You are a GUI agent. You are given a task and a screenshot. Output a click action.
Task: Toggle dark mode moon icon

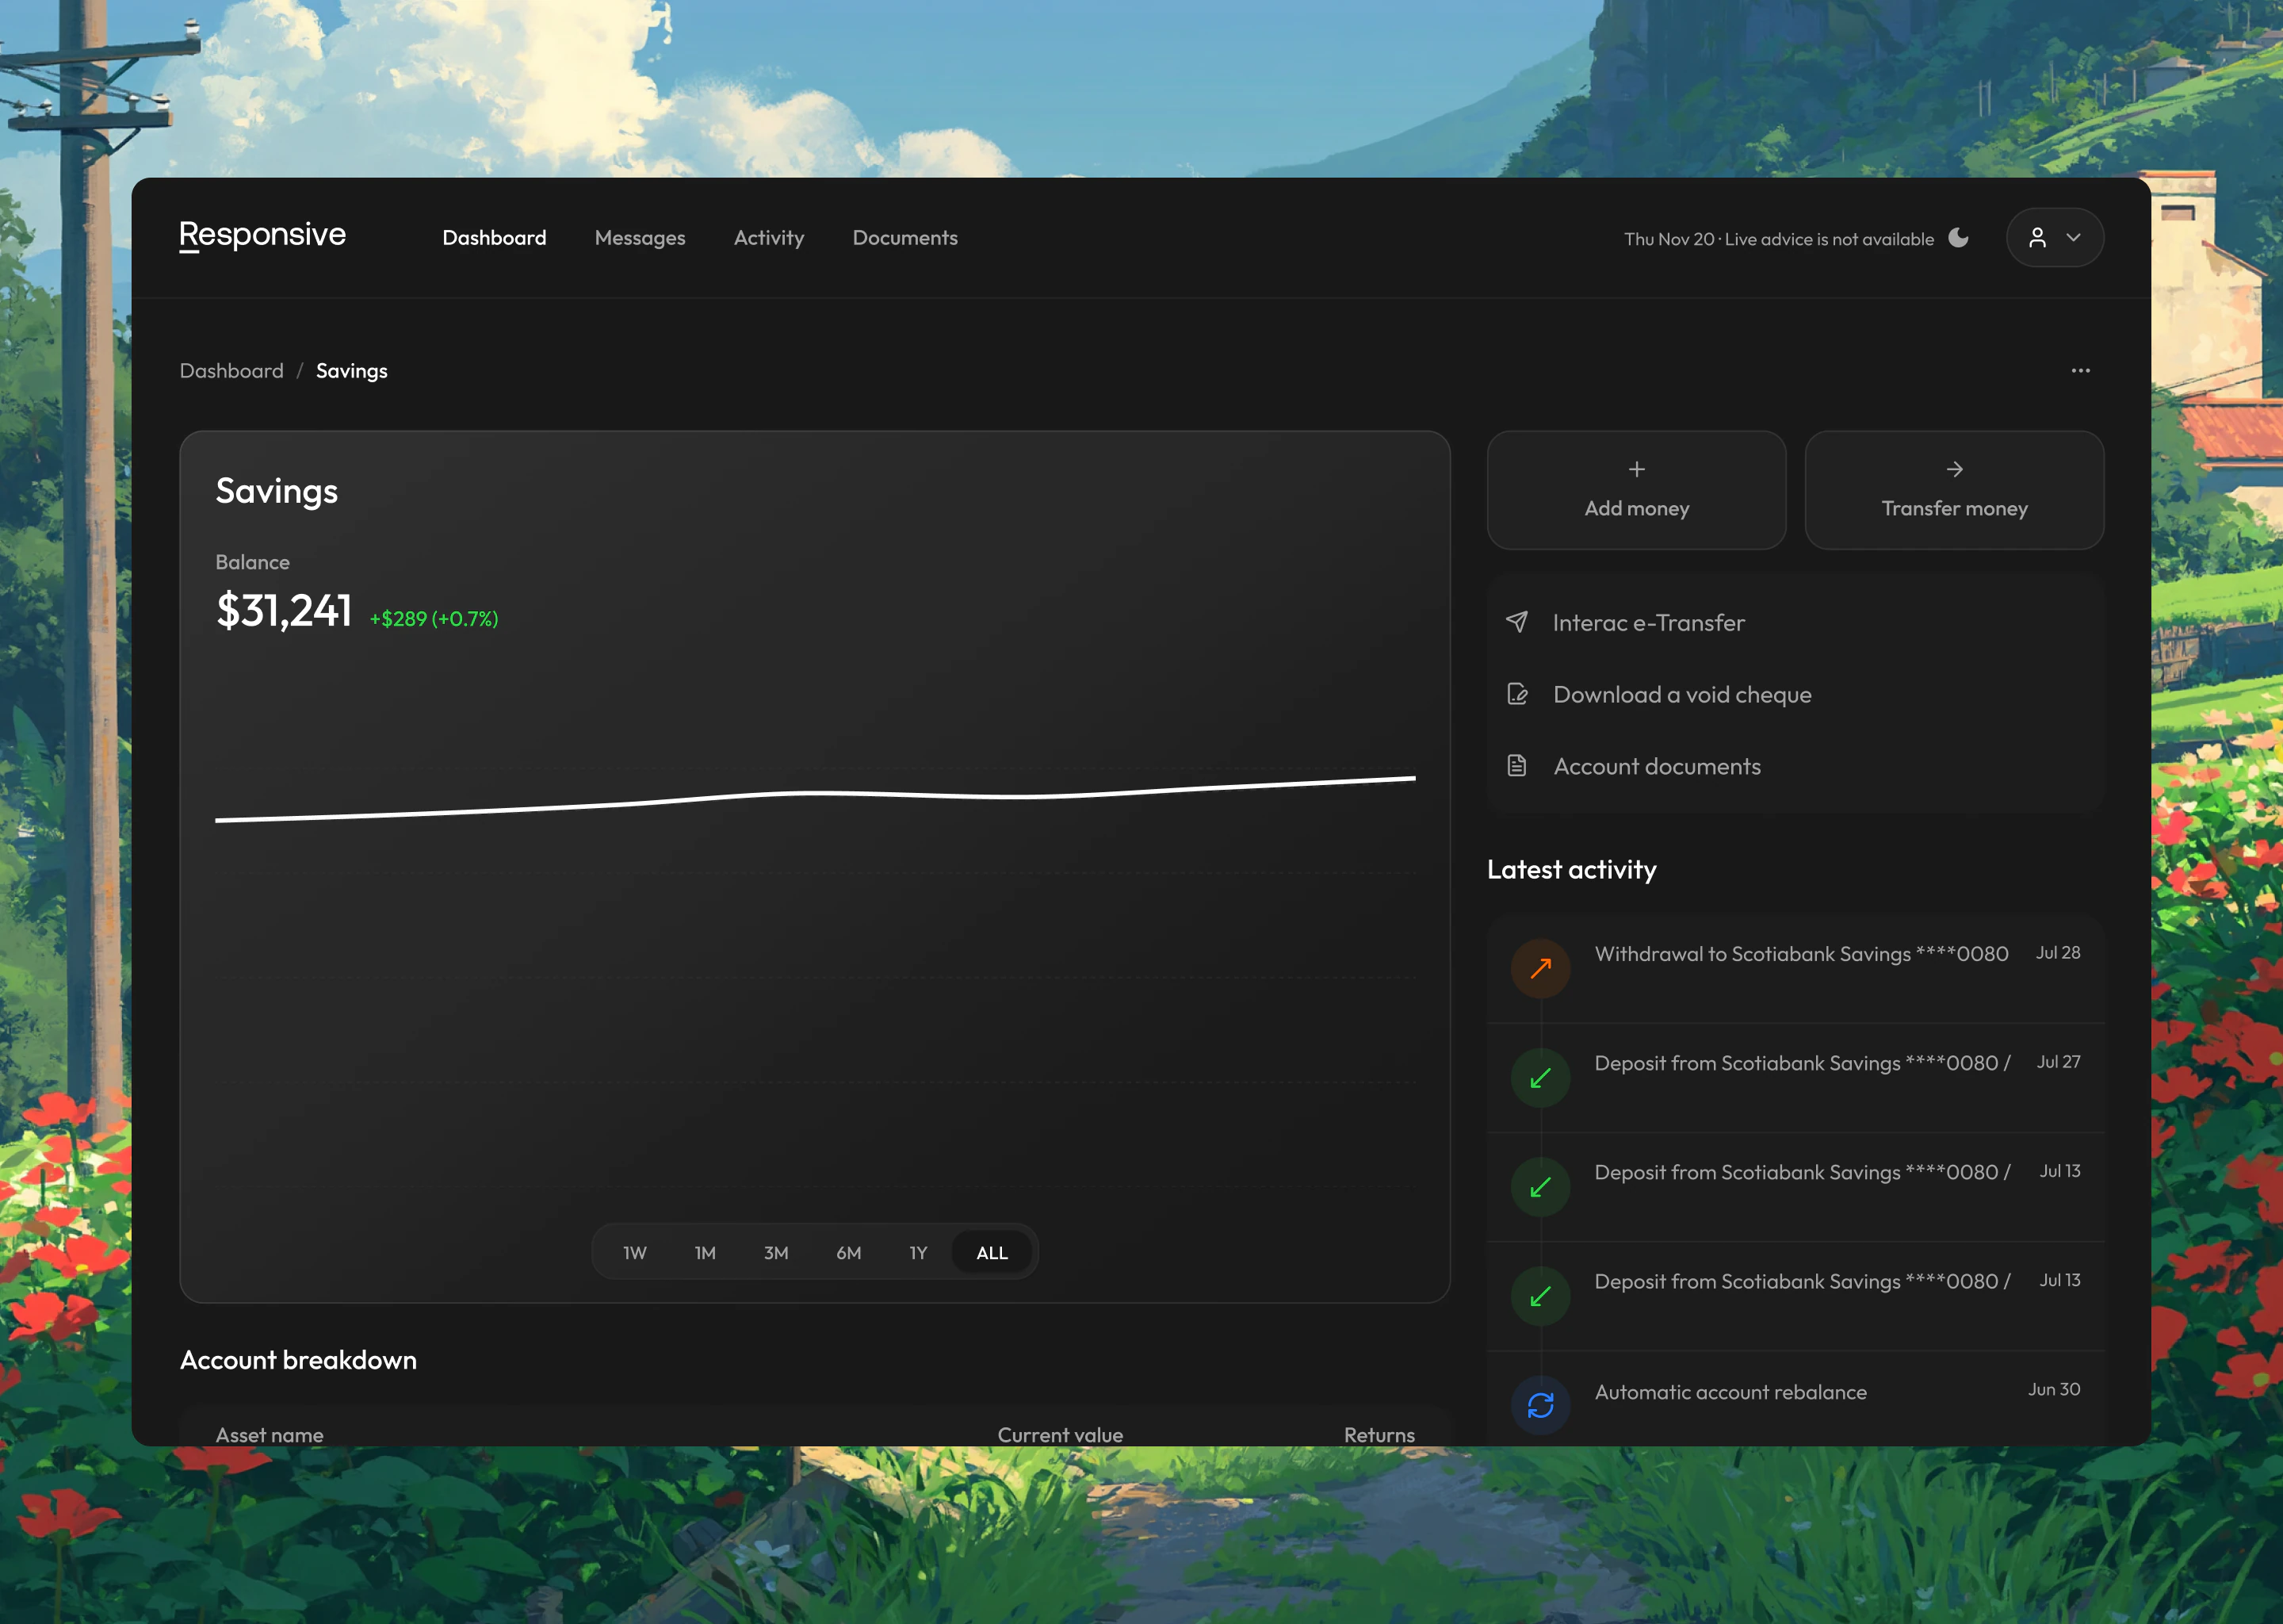[1958, 238]
